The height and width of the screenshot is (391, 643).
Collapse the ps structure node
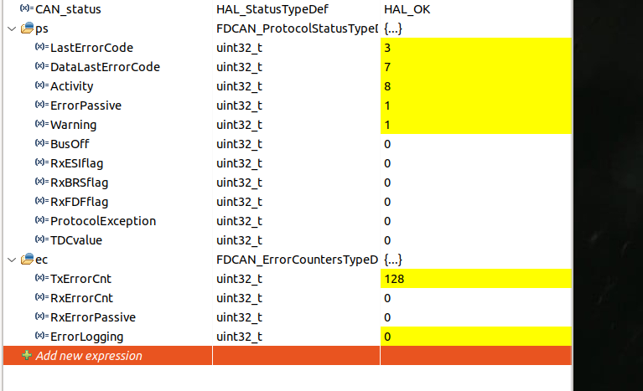click(12, 28)
